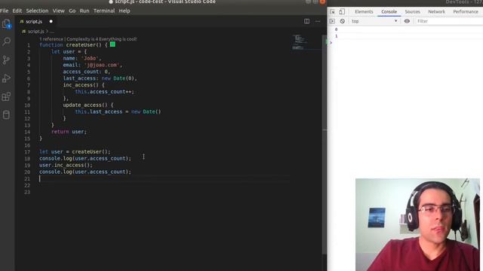Open the View menu

pyautogui.click(x=58, y=11)
